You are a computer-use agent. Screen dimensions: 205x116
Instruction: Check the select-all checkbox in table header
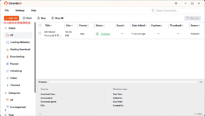(40, 25)
